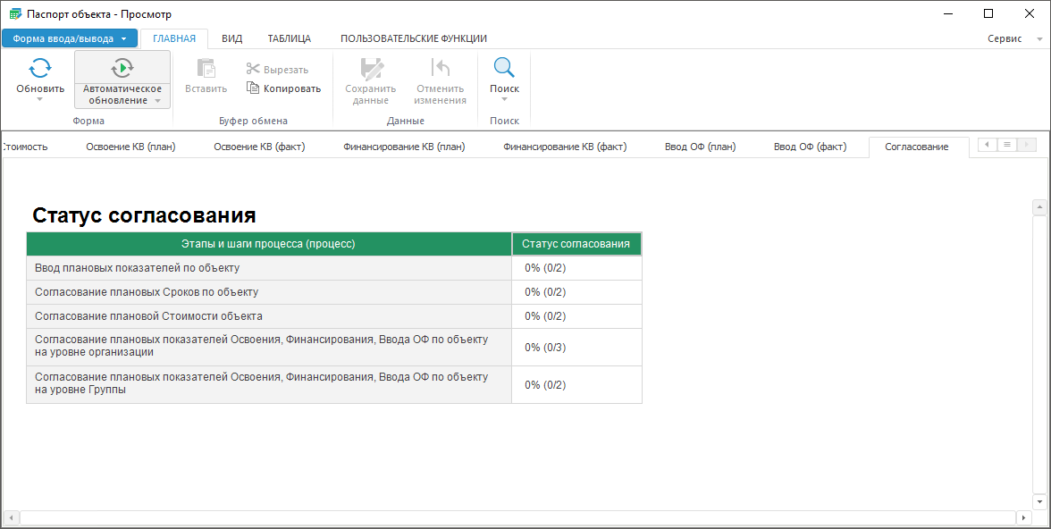Open ПОЛЬЗОВАТЕЛЬСКИЕ ФУНКЦИИ ribbon tab
Image resolution: width=1051 pixels, height=529 pixels.
(x=413, y=38)
